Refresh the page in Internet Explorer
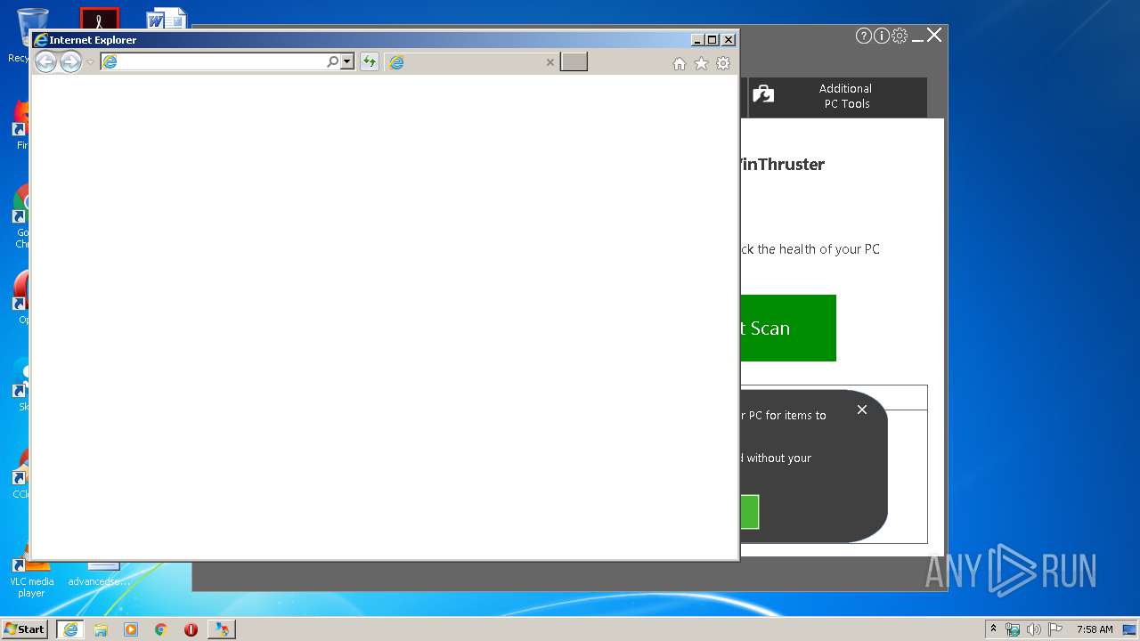 [369, 61]
